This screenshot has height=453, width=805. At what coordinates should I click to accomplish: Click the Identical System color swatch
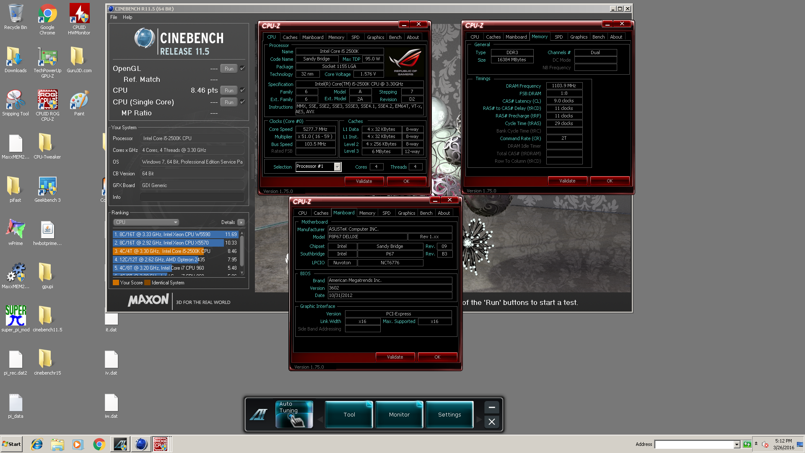[147, 283]
